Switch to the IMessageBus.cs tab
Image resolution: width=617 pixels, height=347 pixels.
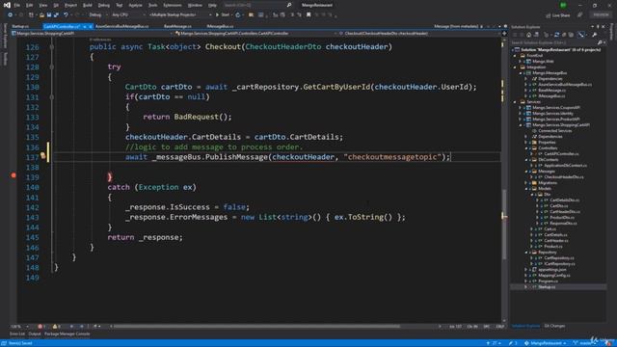point(220,26)
